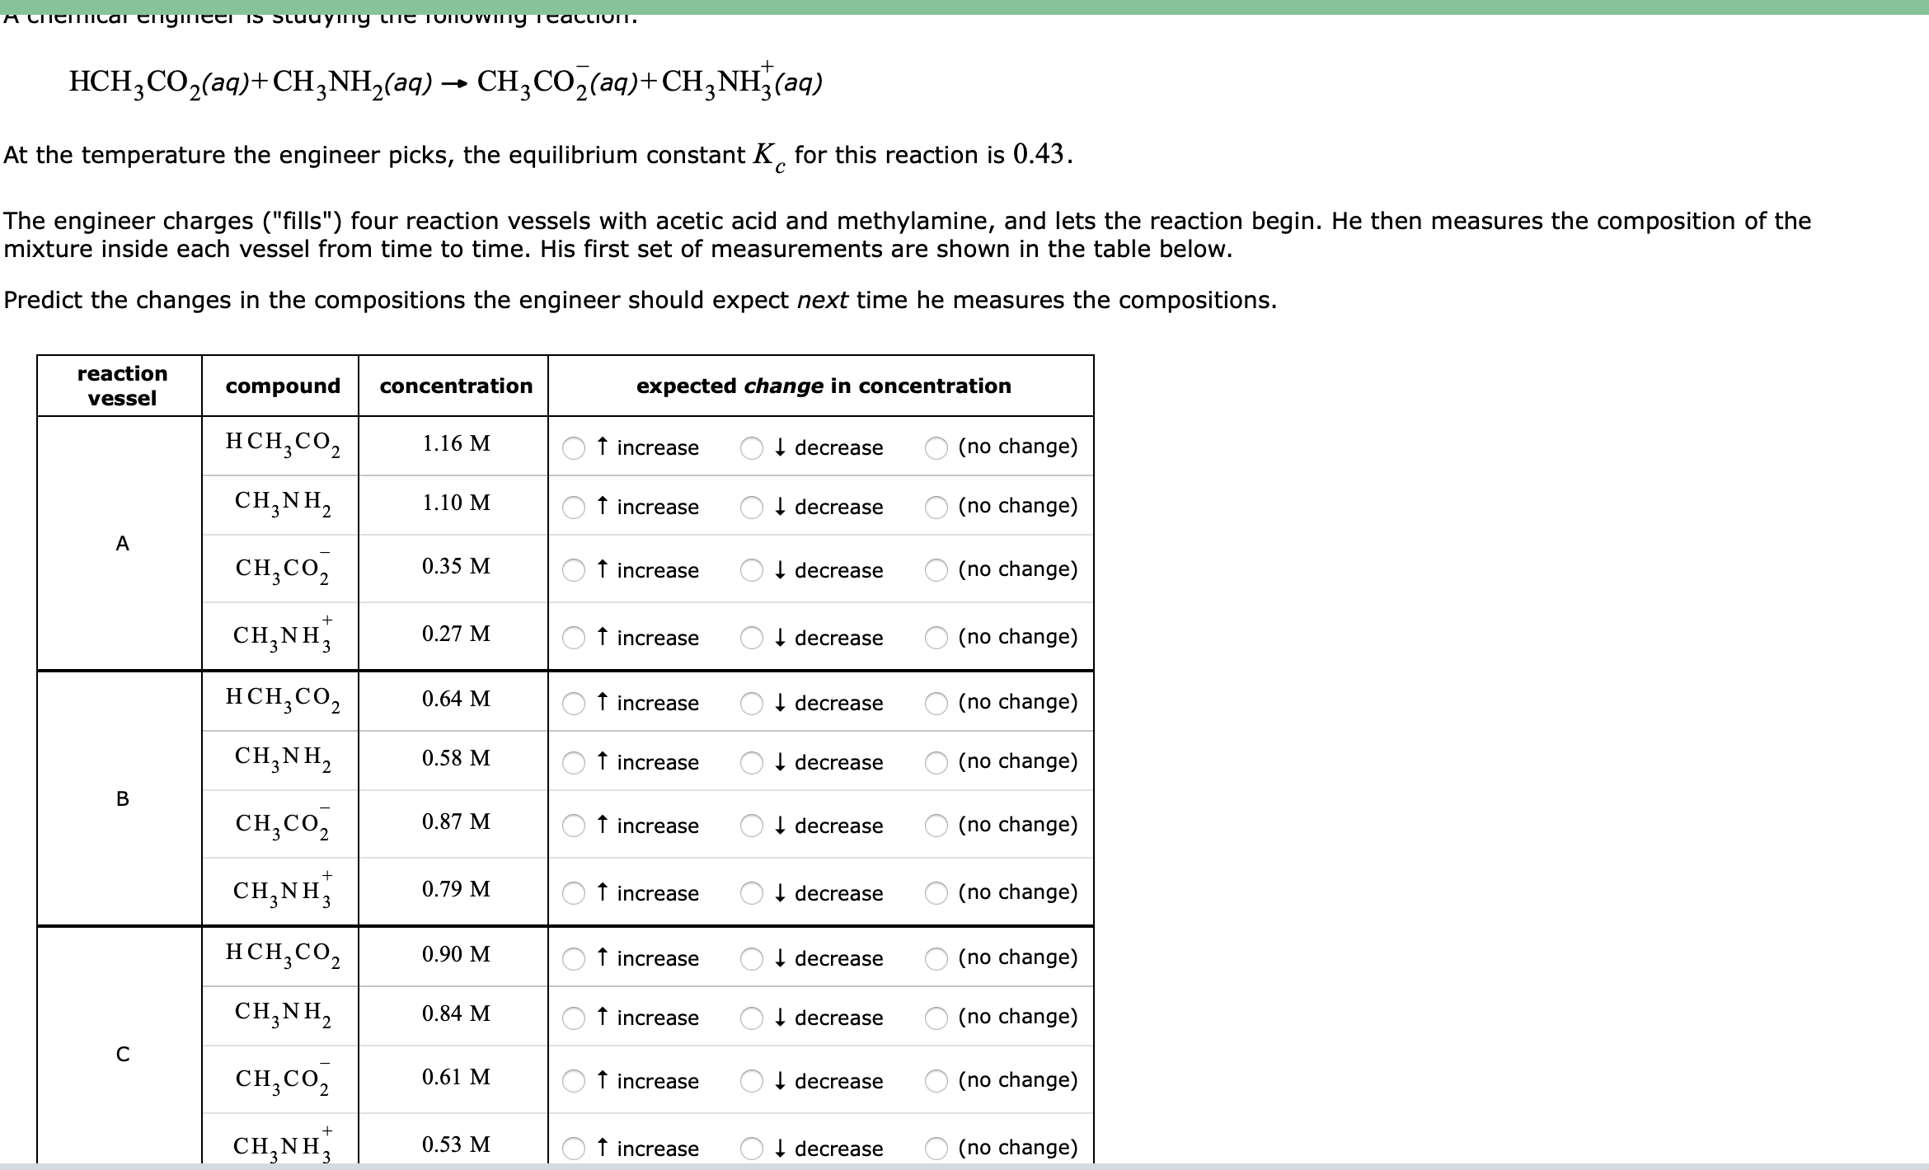Select decrease for CH3NH3 in vessel A
The image size is (1929, 1170).
tap(751, 637)
